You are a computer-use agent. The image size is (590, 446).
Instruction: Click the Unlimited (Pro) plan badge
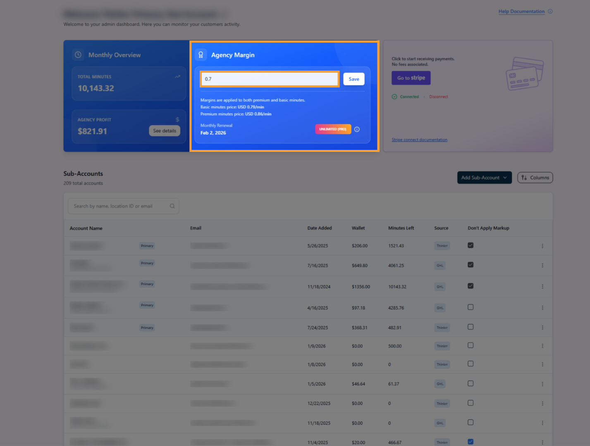pos(333,129)
